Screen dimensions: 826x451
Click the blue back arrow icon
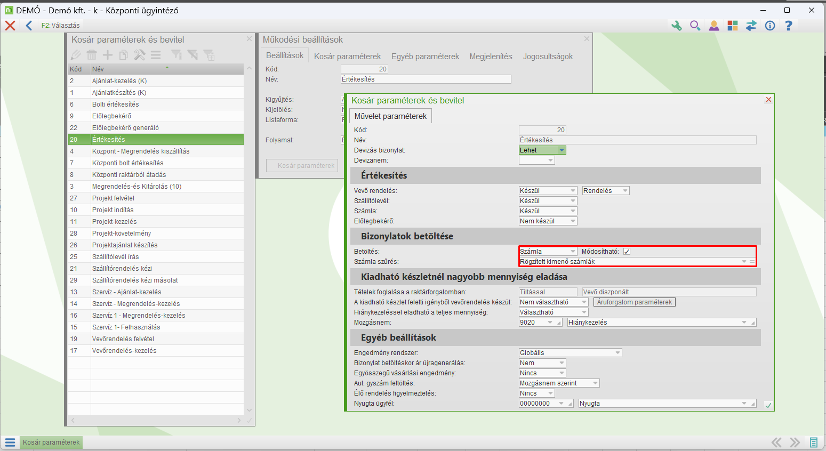click(x=29, y=25)
